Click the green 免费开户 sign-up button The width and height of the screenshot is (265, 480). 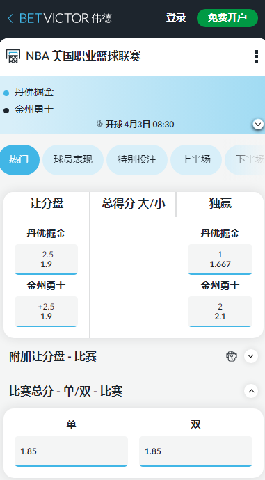coord(227,18)
